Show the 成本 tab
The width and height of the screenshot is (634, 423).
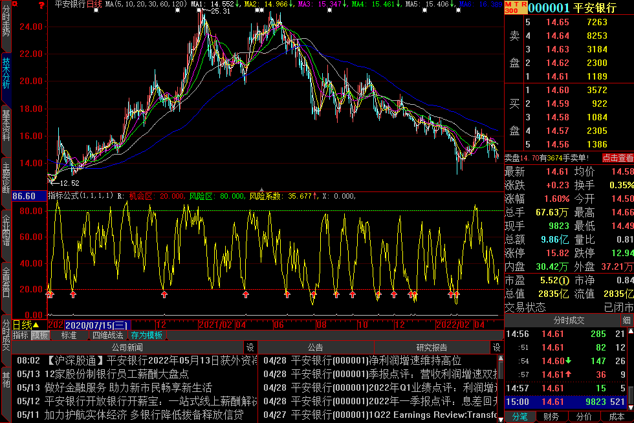(x=617, y=417)
